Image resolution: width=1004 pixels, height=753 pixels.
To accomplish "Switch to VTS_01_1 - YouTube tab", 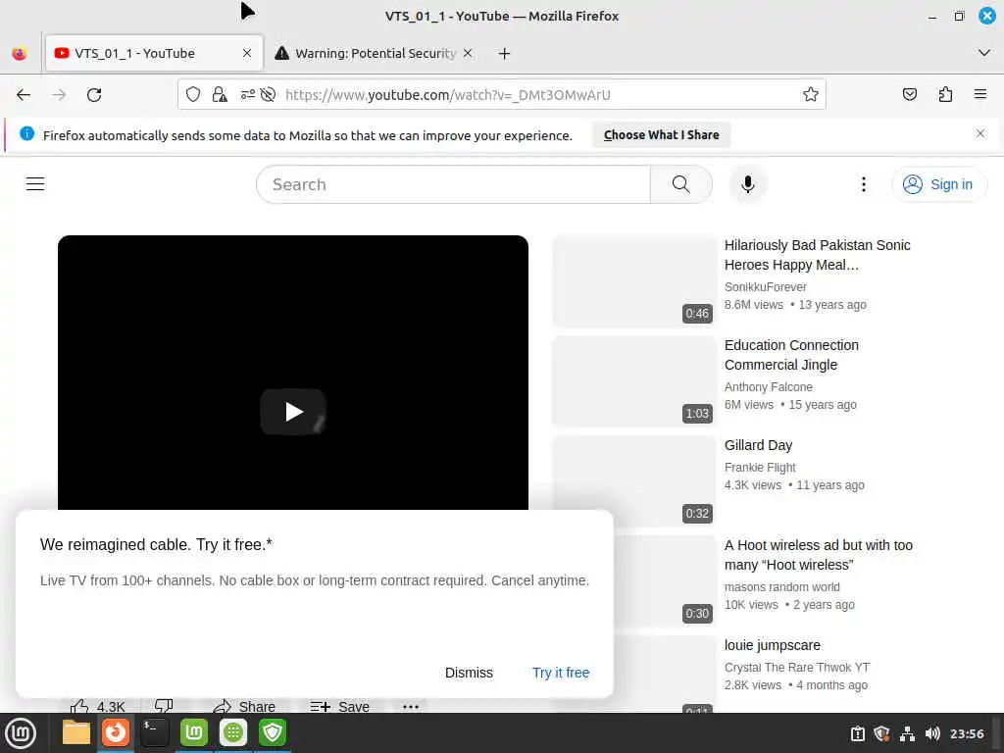I will pos(154,53).
